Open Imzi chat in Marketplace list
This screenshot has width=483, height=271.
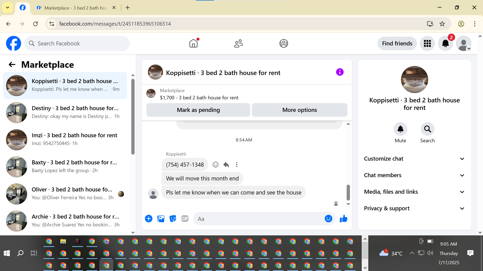[65, 140]
